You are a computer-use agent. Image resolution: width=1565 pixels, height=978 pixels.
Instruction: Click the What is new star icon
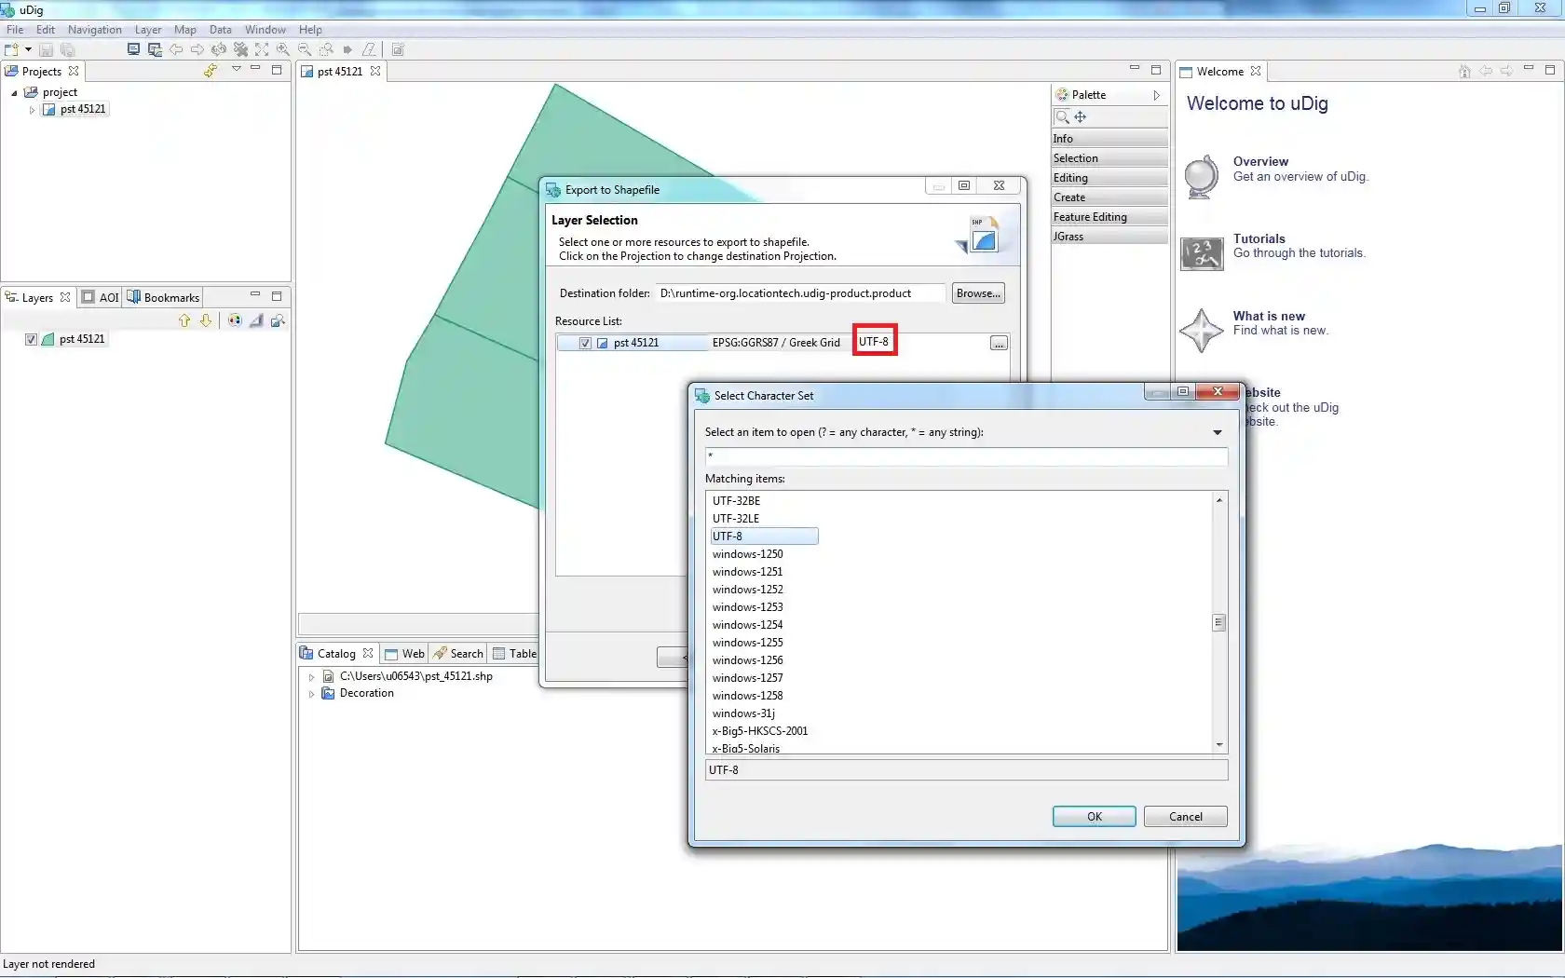point(1202,331)
